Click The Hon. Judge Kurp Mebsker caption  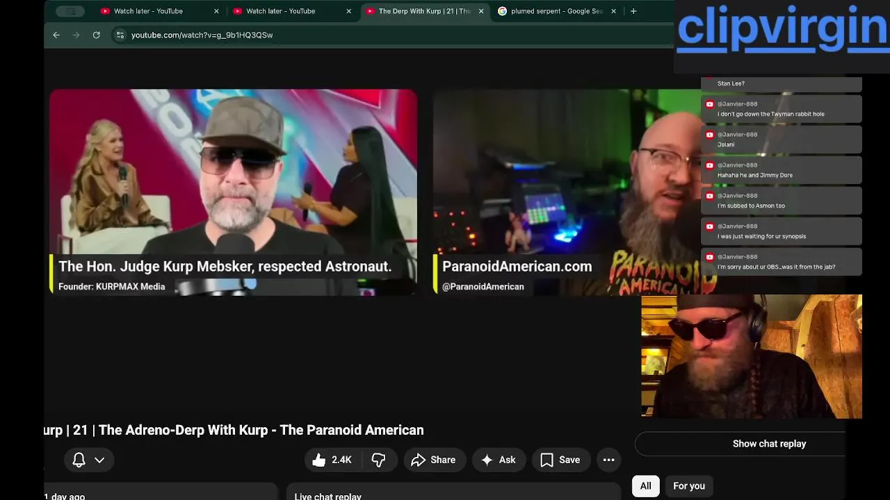pyautogui.click(x=225, y=267)
